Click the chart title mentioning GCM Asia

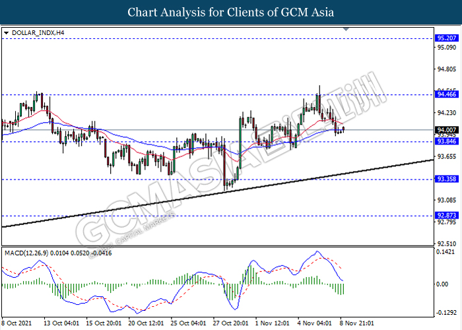(x=231, y=13)
